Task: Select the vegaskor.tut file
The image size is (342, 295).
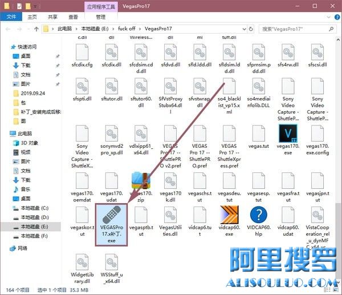Action: pyautogui.click(x=82, y=221)
